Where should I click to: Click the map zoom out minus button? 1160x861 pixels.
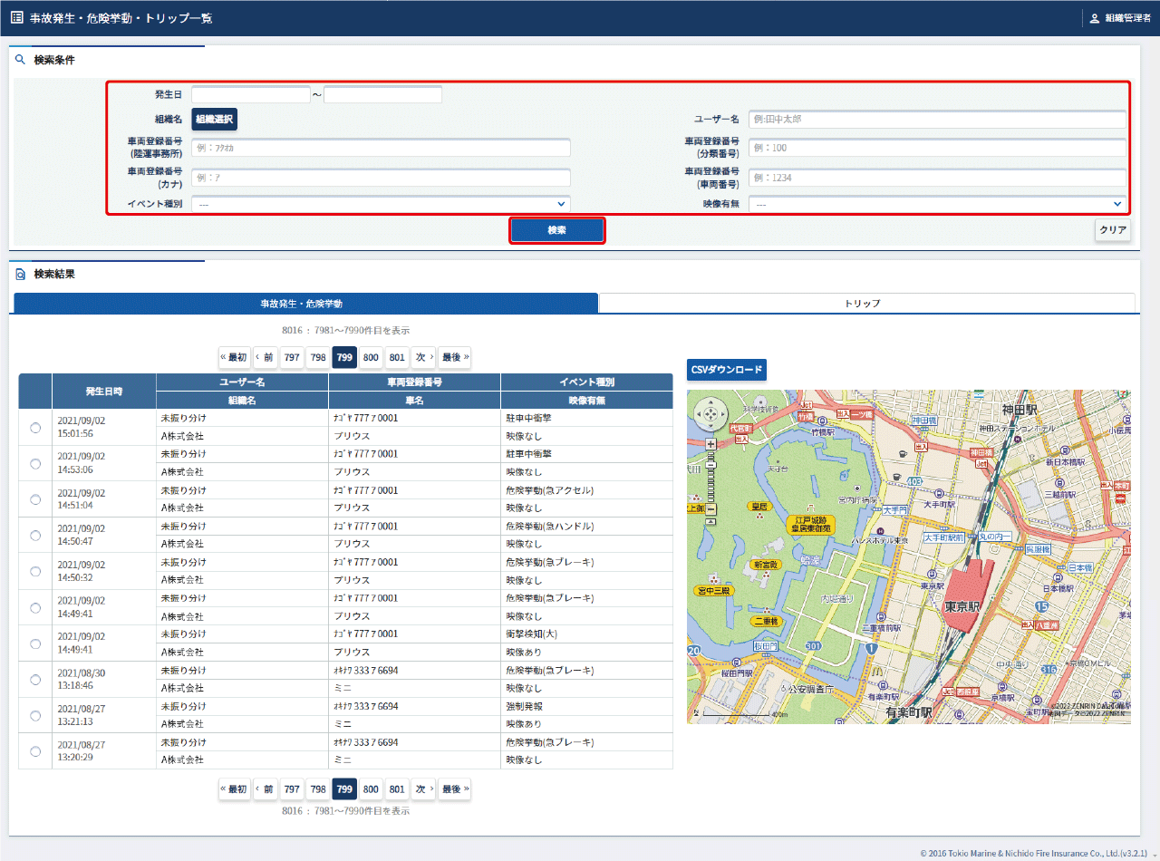pyautogui.click(x=710, y=509)
